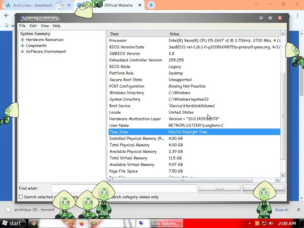The image size is (304, 228).
Task: Click the volume speaker tray icon
Action: point(271,224)
